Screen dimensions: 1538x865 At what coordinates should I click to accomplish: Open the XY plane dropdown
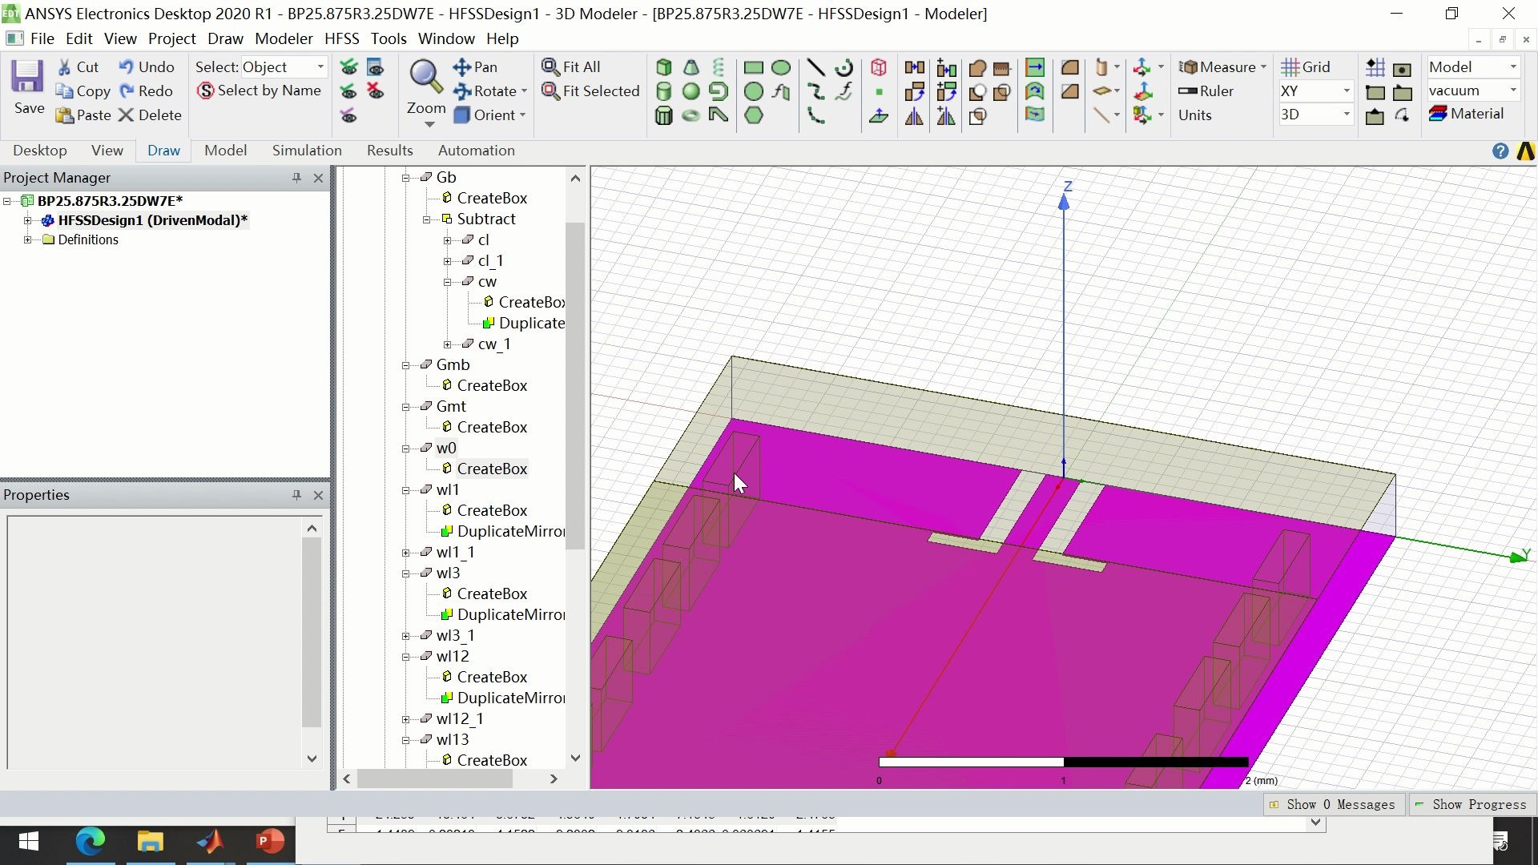(x=1346, y=91)
